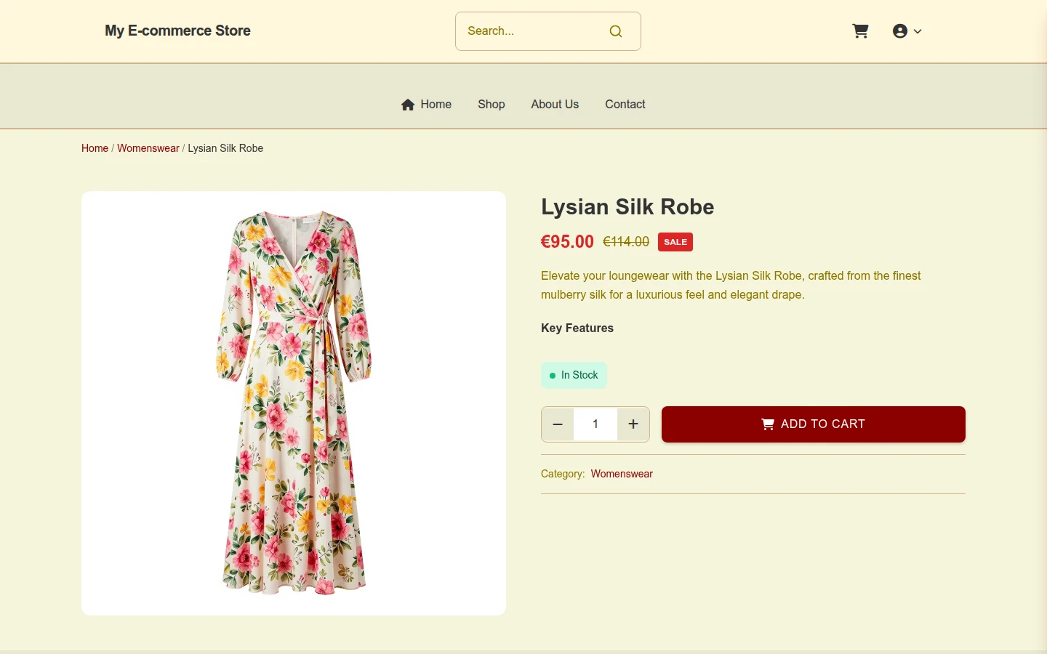This screenshot has height=654, width=1047.
Task: Open the Womenswear category link
Action: point(622,474)
